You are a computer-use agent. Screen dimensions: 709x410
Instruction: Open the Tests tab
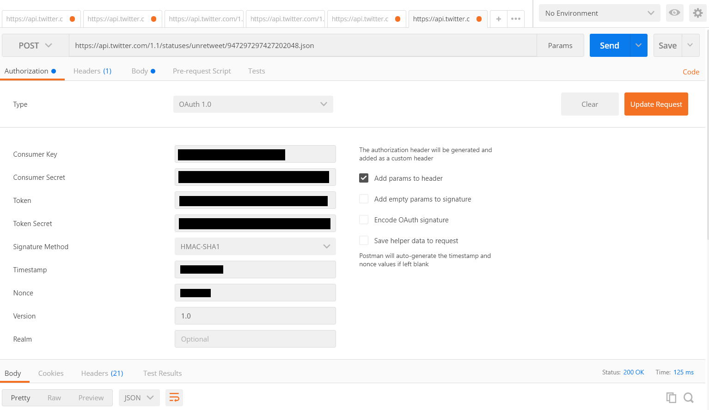(257, 71)
